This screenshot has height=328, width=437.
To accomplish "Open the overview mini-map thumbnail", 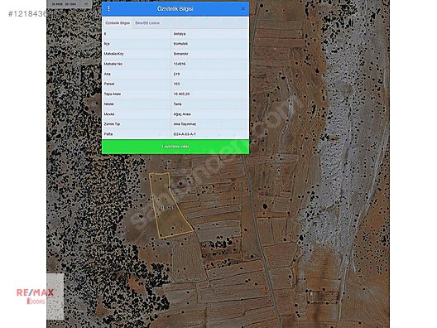I will click(x=55, y=297).
